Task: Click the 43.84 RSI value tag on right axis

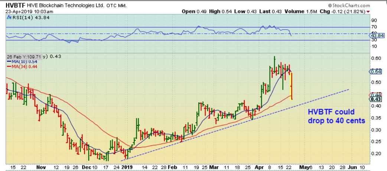Action: [x=377, y=36]
